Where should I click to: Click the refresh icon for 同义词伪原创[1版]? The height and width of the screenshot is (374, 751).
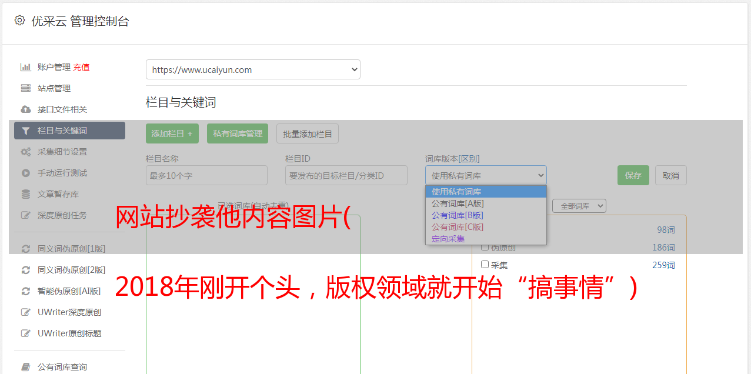coord(25,249)
